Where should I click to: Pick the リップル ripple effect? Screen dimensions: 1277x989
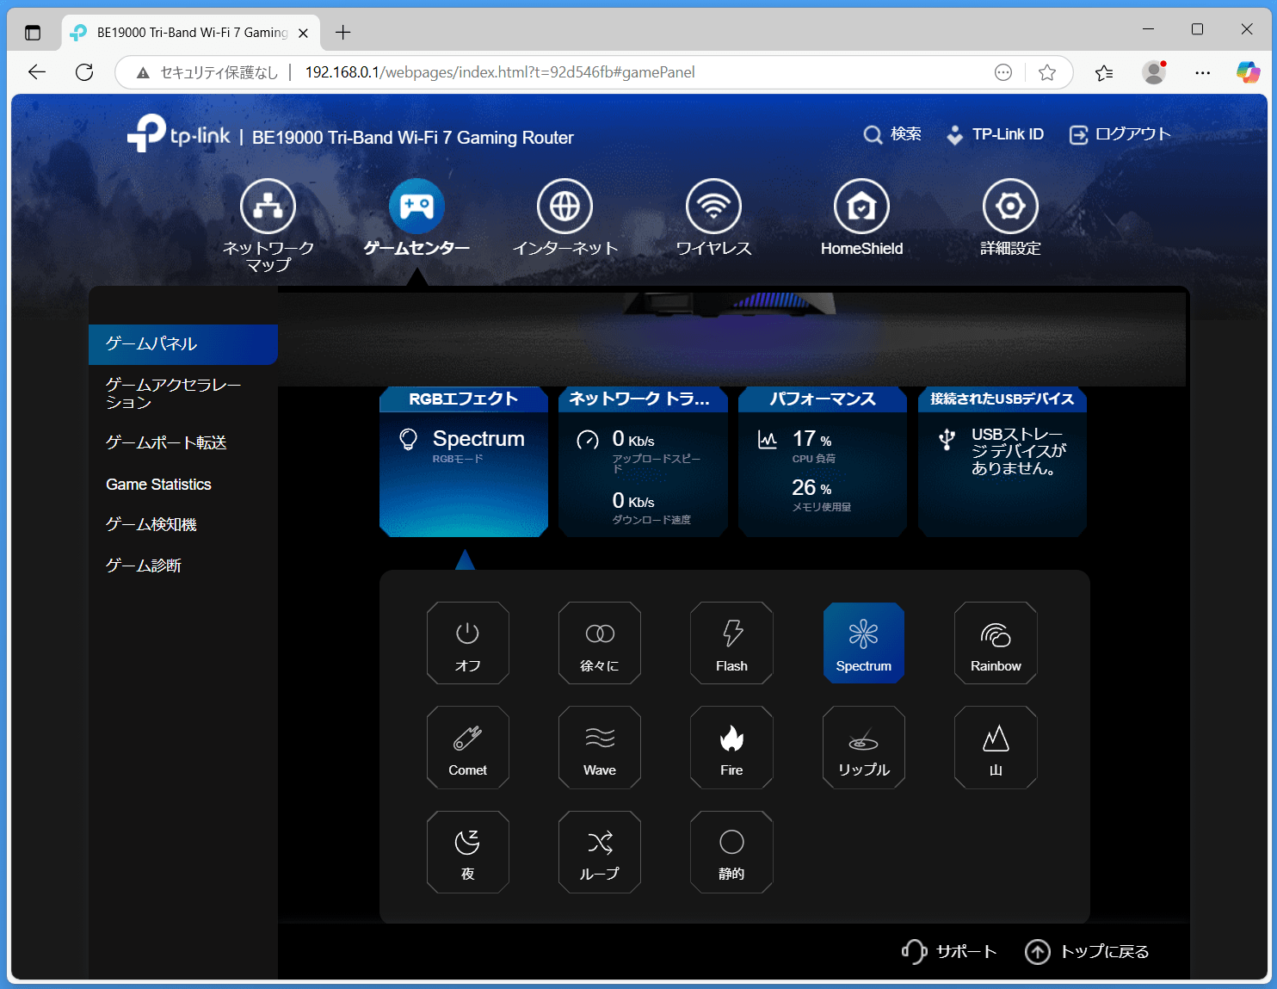pos(863,747)
